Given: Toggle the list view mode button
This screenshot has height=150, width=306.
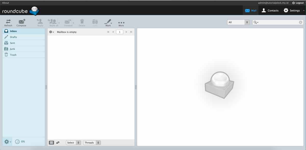Looking at the screenshot, I should point(52,142).
